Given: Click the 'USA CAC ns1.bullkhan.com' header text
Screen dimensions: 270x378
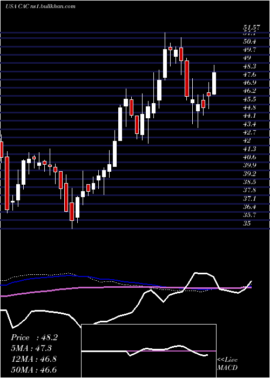Looking at the screenshot, I should (40, 6).
